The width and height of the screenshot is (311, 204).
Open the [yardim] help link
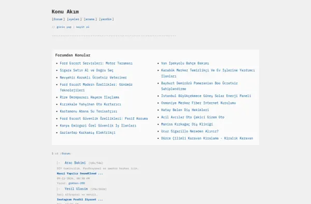106,19
